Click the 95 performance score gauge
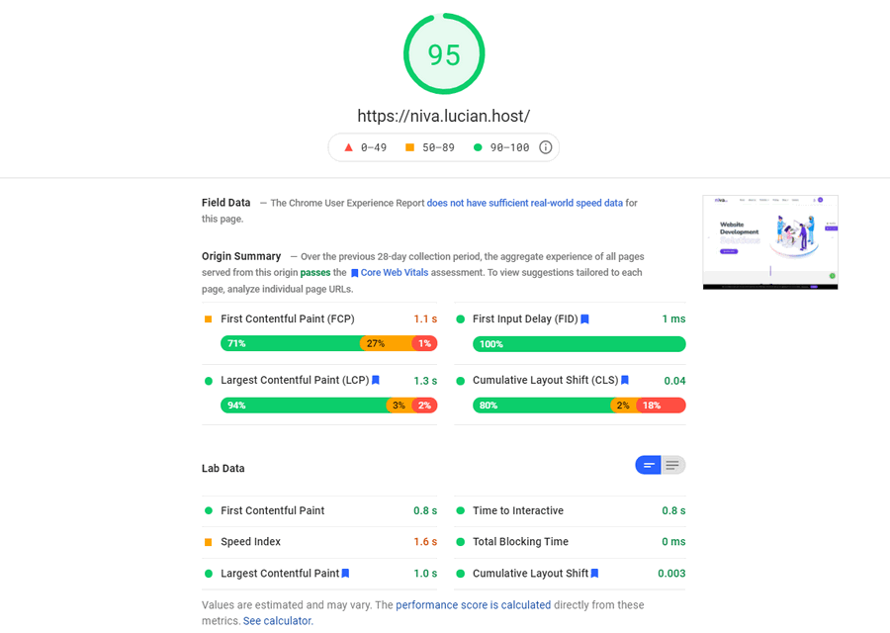 [444, 54]
